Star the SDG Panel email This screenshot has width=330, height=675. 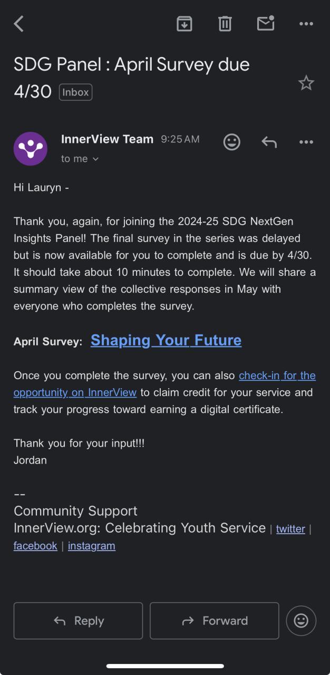(x=306, y=83)
